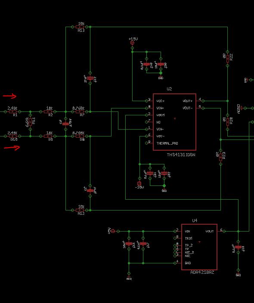Screen dimensions: 254x303
Task: Select resistor R22 symbol
Action: point(228,59)
